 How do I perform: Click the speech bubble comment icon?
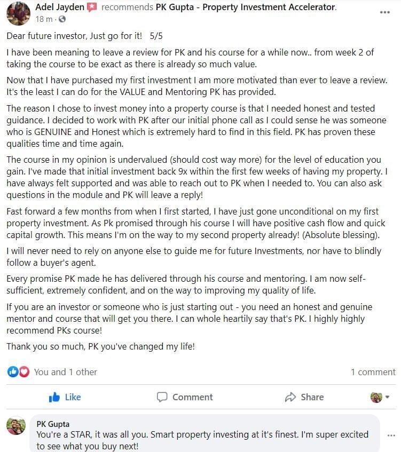pos(162,397)
